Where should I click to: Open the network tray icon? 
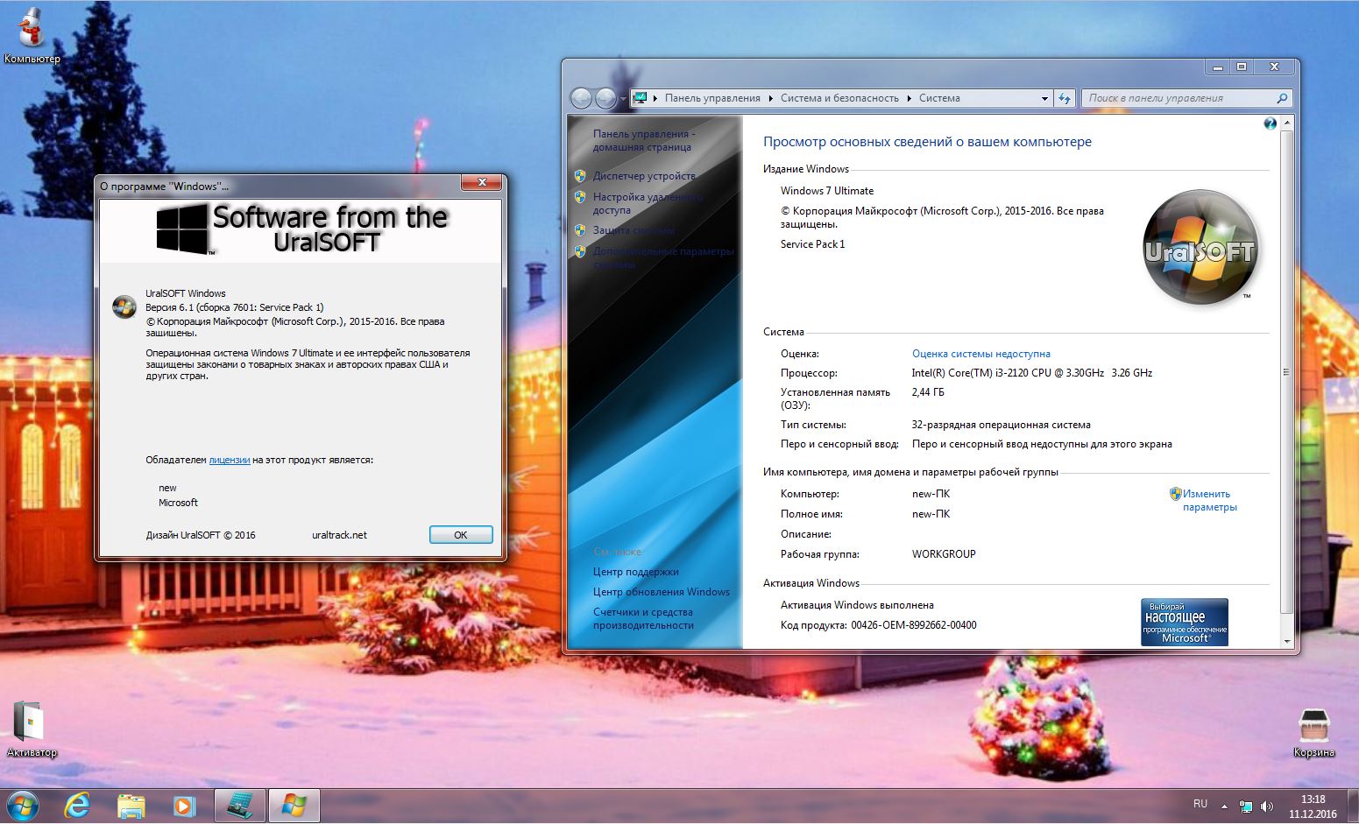click(1246, 806)
